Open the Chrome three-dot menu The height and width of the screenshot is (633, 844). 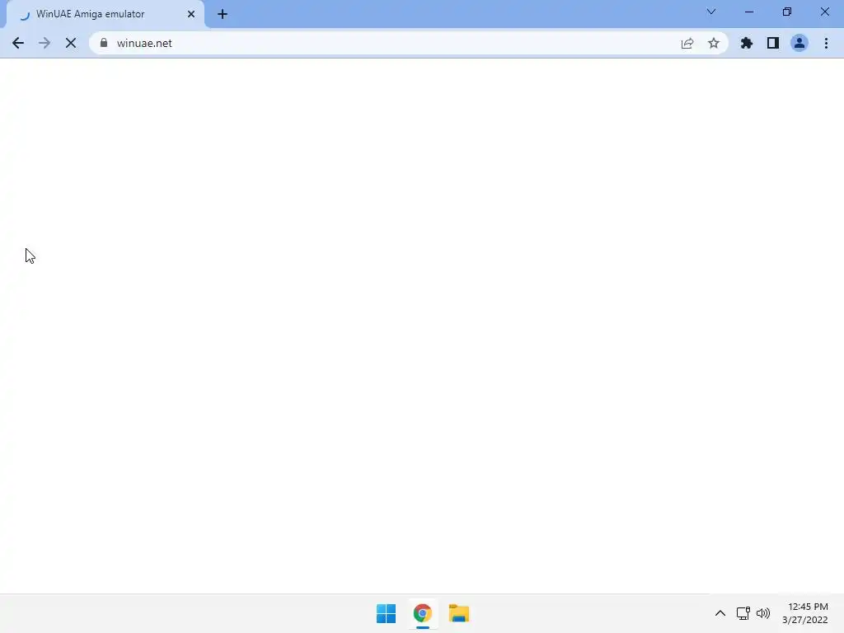[x=826, y=43]
